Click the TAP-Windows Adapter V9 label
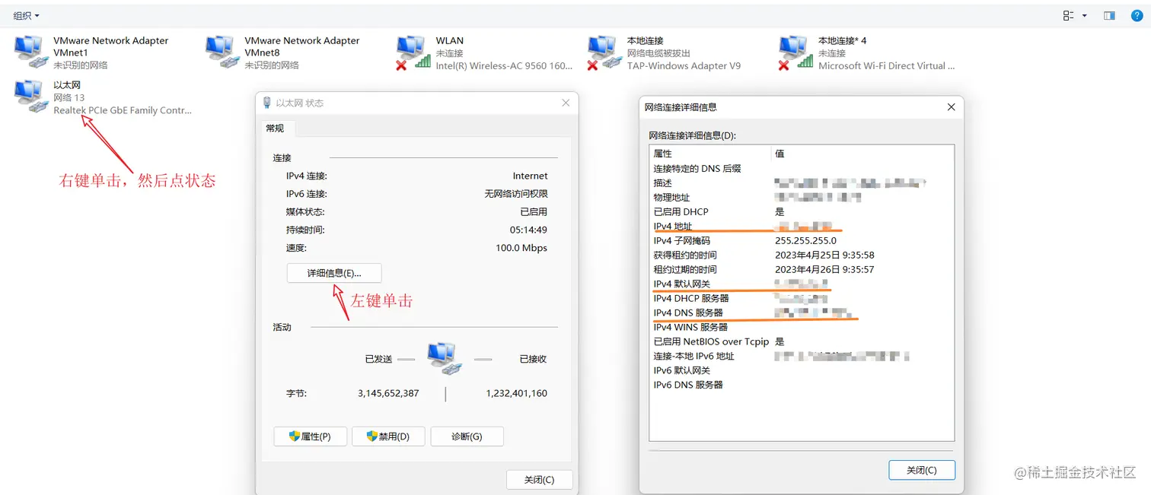Viewport: 1151px width, 495px height. tap(684, 65)
